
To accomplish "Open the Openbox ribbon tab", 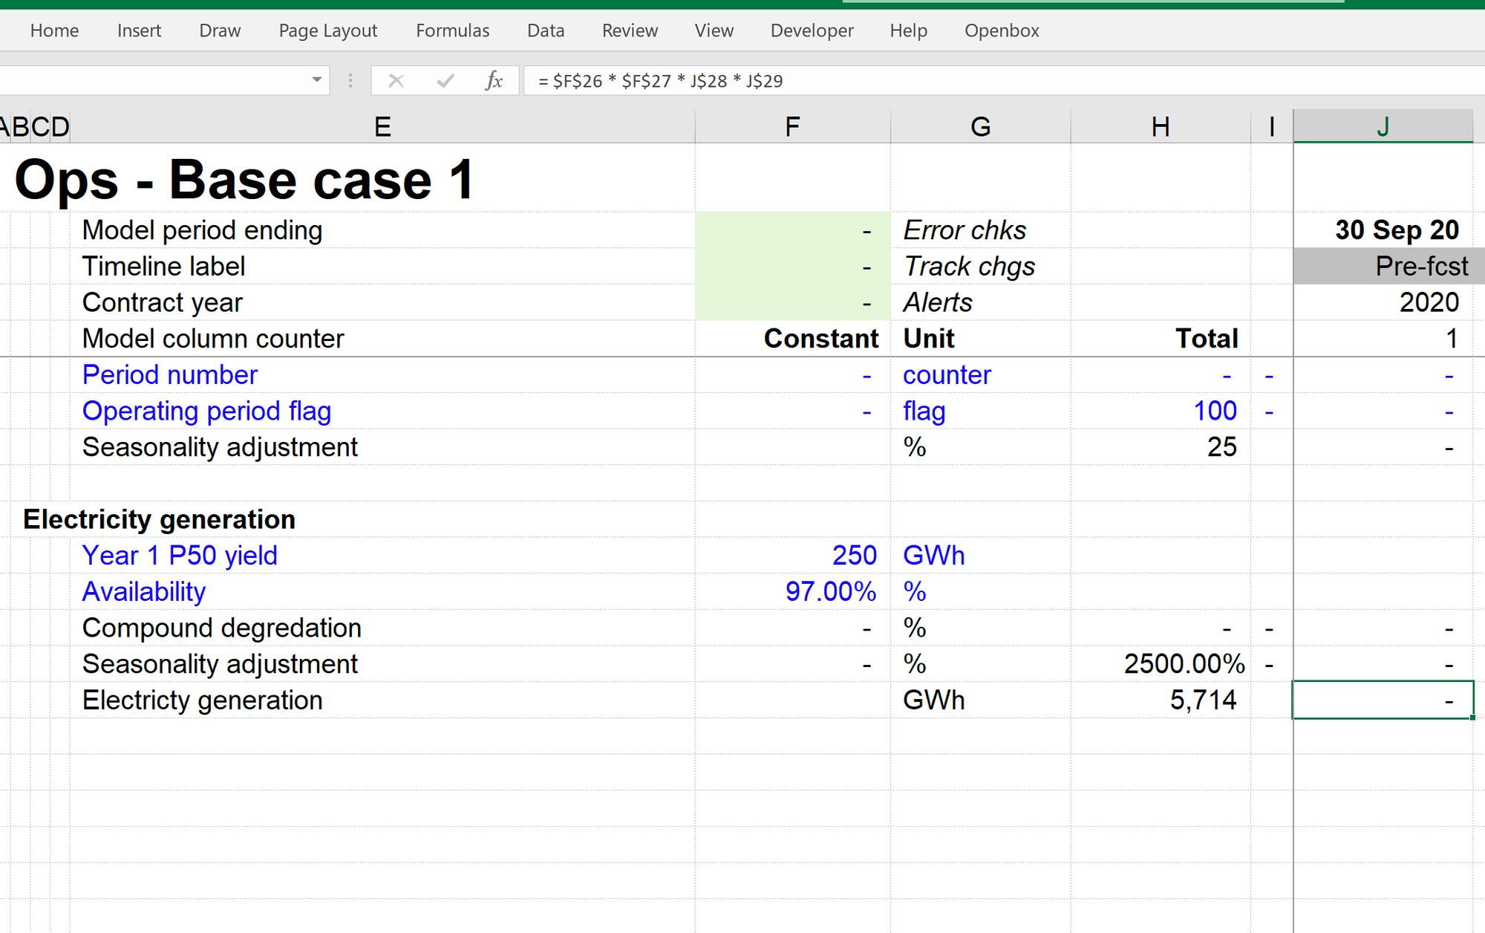I will [x=1001, y=30].
